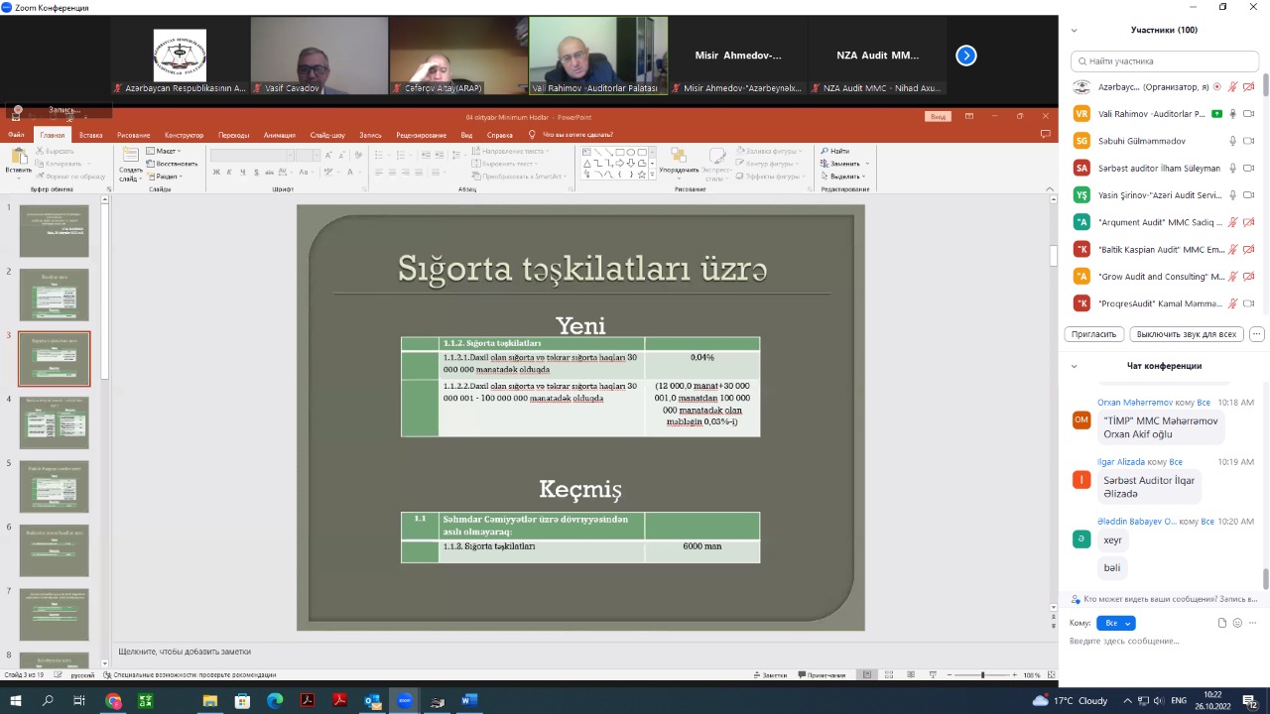Collapse the Чат конференции section

point(1074,366)
